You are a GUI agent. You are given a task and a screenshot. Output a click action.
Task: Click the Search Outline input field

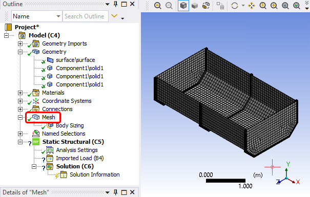coord(86,16)
